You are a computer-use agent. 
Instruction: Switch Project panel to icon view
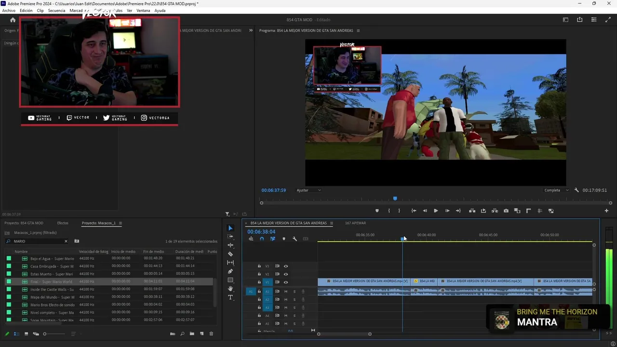(x=26, y=334)
